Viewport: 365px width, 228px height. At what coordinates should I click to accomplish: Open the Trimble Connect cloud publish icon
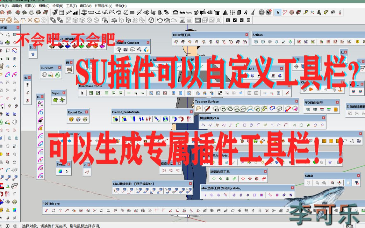pyautogui.click(x=132, y=50)
